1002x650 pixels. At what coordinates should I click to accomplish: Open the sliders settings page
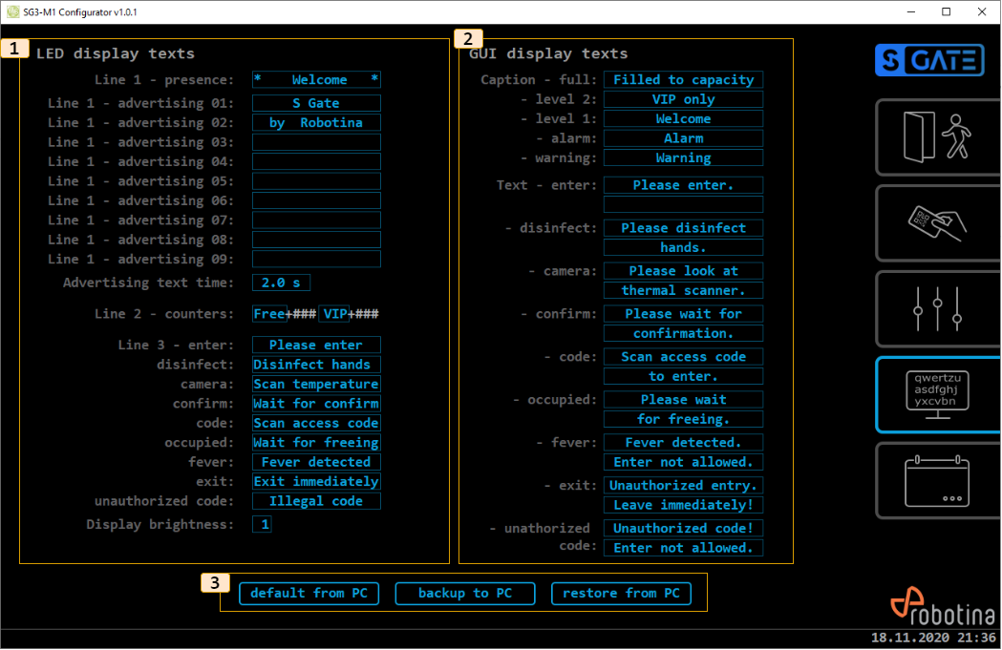(x=937, y=309)
